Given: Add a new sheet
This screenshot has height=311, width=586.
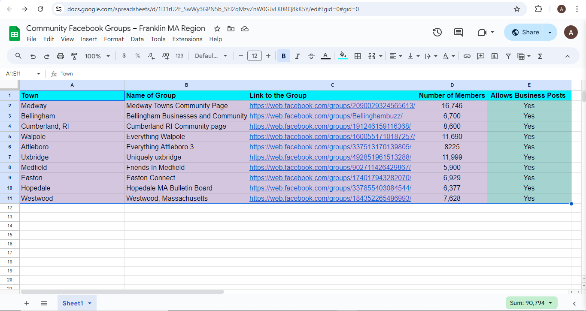Looking at the screenshot, I should [x=27, y=303].
